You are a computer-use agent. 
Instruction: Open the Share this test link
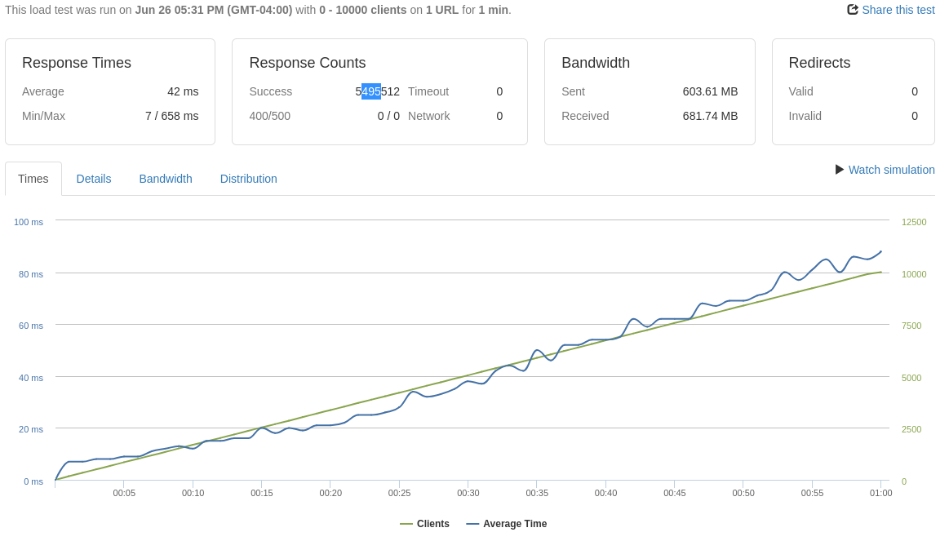pos(898,10)
